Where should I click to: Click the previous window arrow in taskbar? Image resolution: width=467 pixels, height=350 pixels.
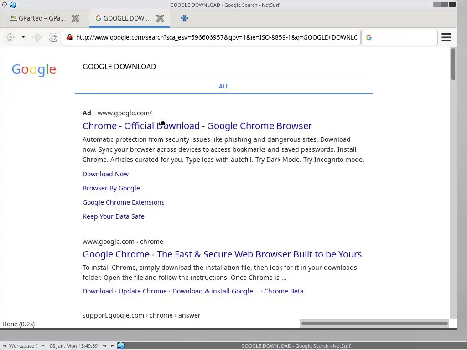click(104, 346)
